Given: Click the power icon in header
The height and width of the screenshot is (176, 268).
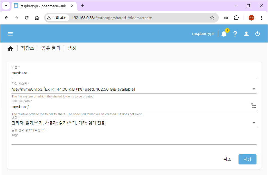Looking at the screenshot, I should coord(258,34).
